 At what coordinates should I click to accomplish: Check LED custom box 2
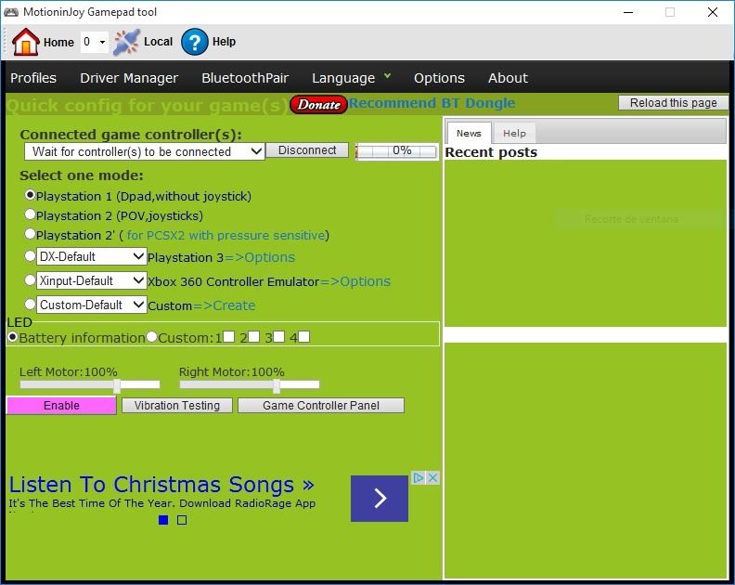(253, 337)
